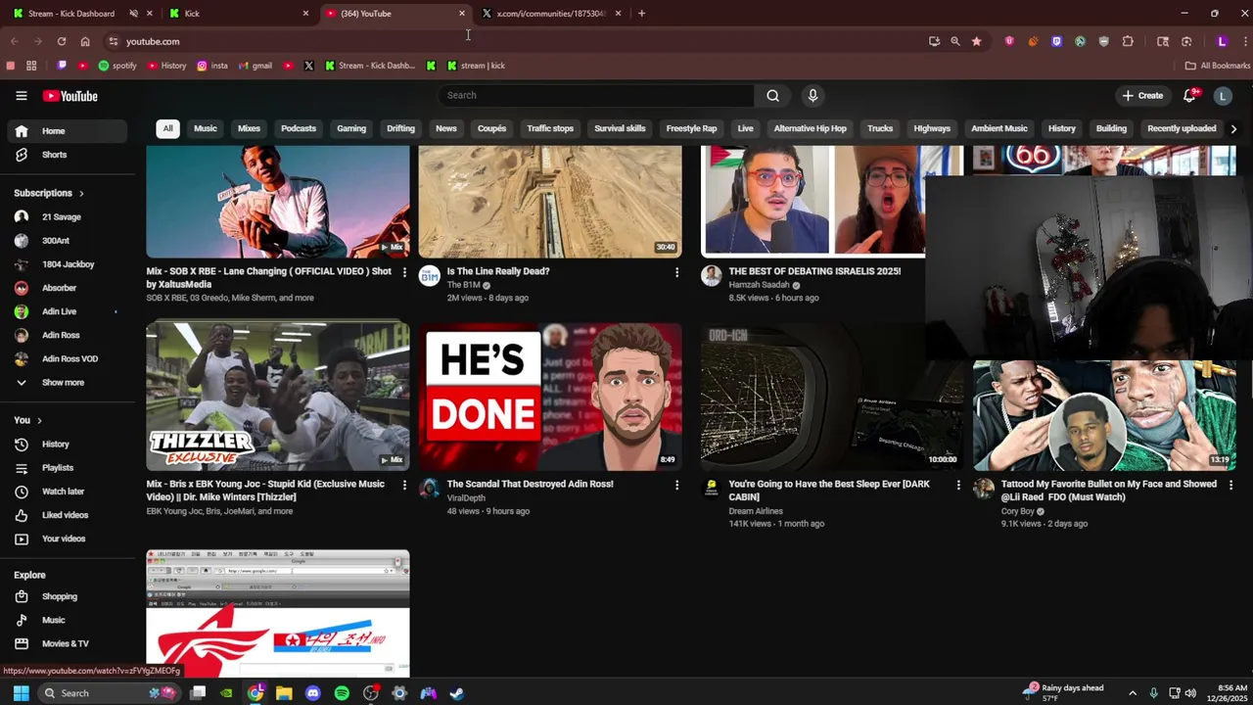Image resolution: width=1253 pixels, height=705 pixels.
Task: Select the All filter chip
Action: click(x=167, y=128)
